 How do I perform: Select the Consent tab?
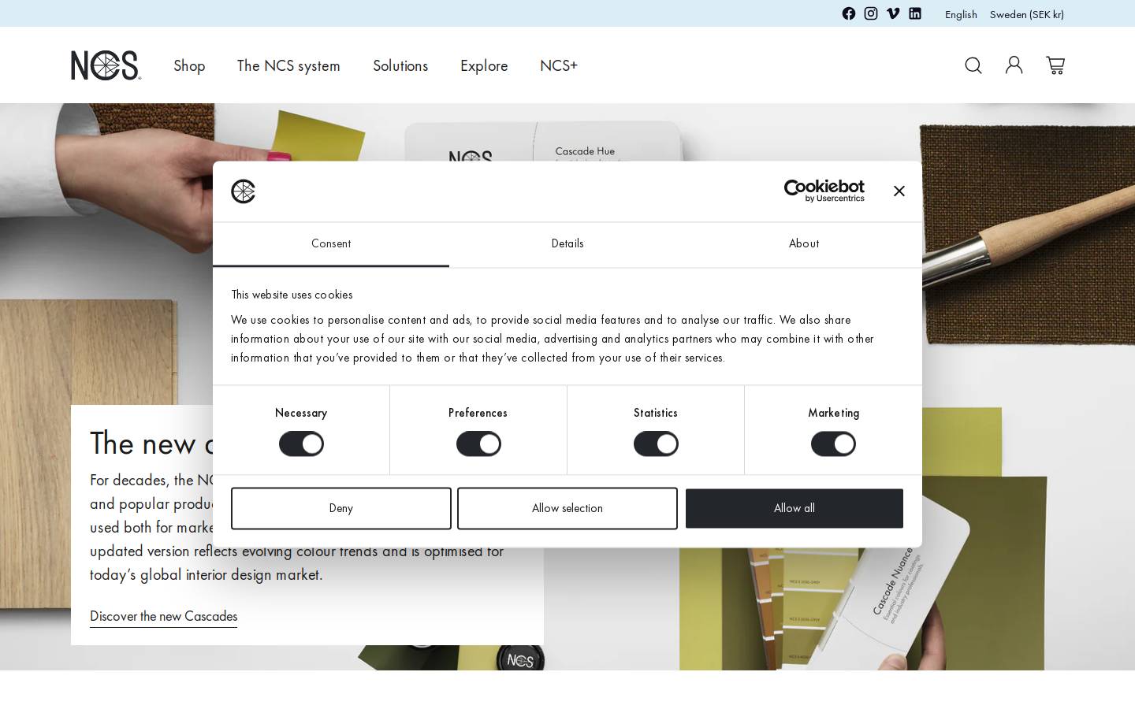(331, 244)
